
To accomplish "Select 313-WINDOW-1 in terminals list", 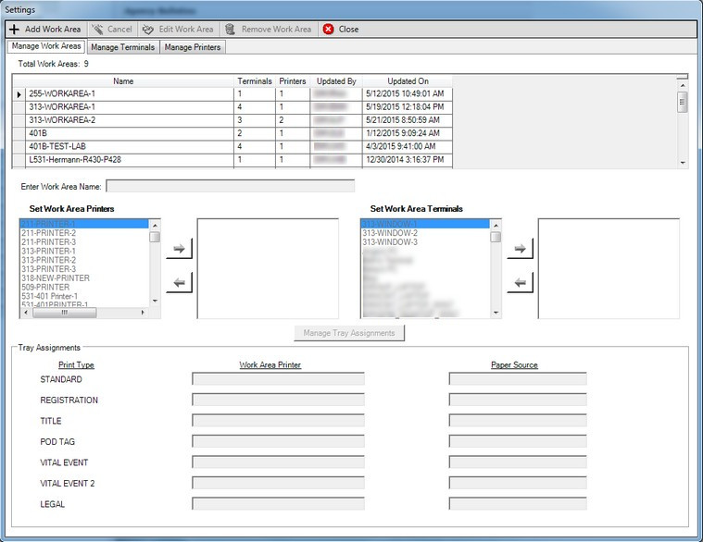I will pos(425,224).
